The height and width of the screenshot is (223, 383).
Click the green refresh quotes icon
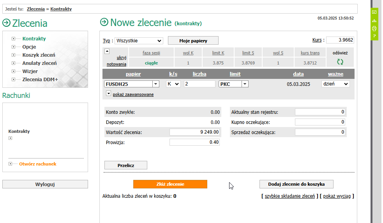340,62
